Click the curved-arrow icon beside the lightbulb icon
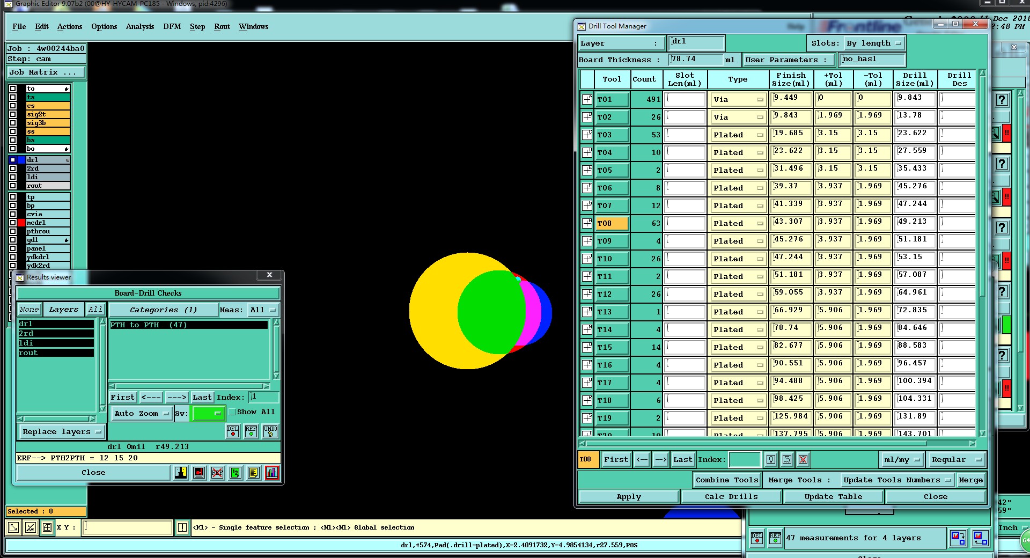The height and width of the screenshot is (558, 1030). [787, 459]
